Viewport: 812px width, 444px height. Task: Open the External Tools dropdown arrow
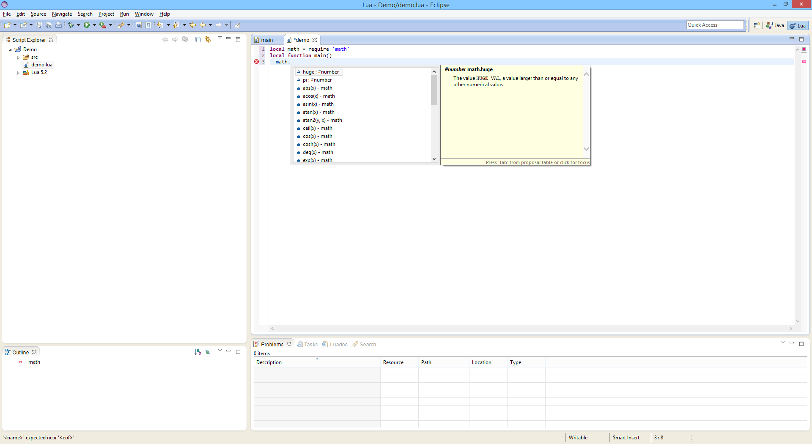(x=110, y=25)
